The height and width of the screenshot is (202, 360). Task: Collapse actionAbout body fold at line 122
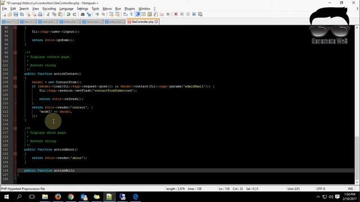(15, 154)
